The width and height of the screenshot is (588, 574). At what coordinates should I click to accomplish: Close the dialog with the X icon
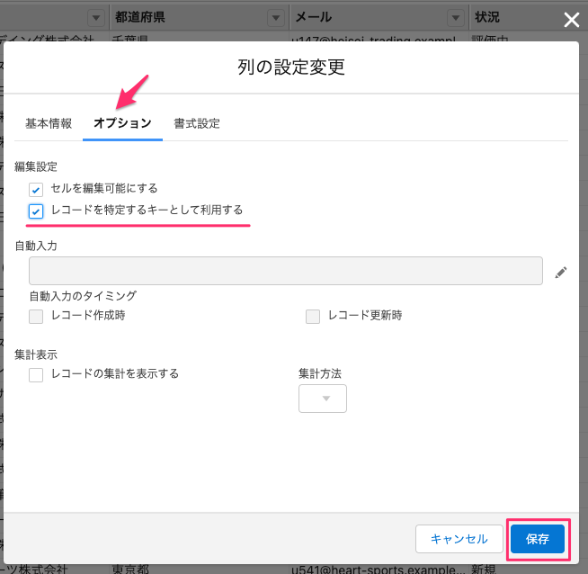(x=572, y=20)
